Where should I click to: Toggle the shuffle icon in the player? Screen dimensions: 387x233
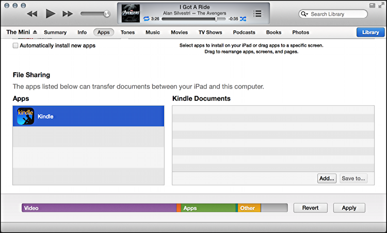coord(243,19)
